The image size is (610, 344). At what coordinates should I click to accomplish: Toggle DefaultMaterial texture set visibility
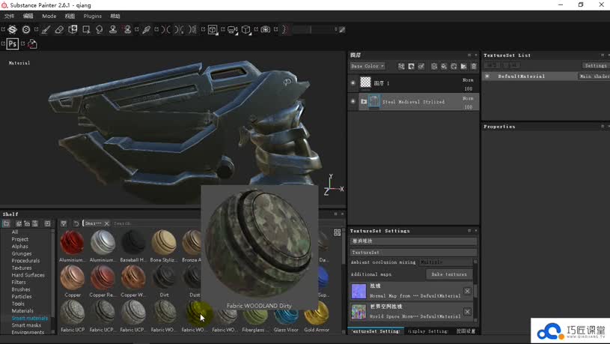487,76
